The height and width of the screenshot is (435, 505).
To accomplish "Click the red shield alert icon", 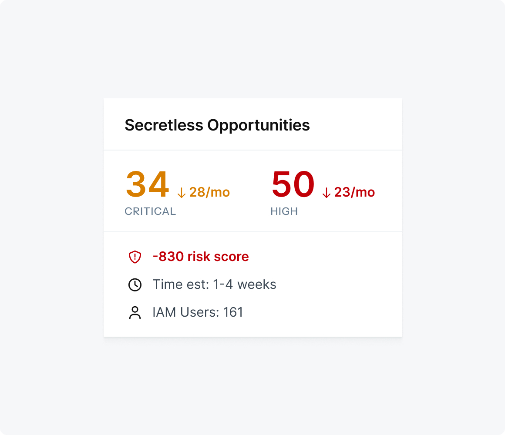I will (135, 257).
